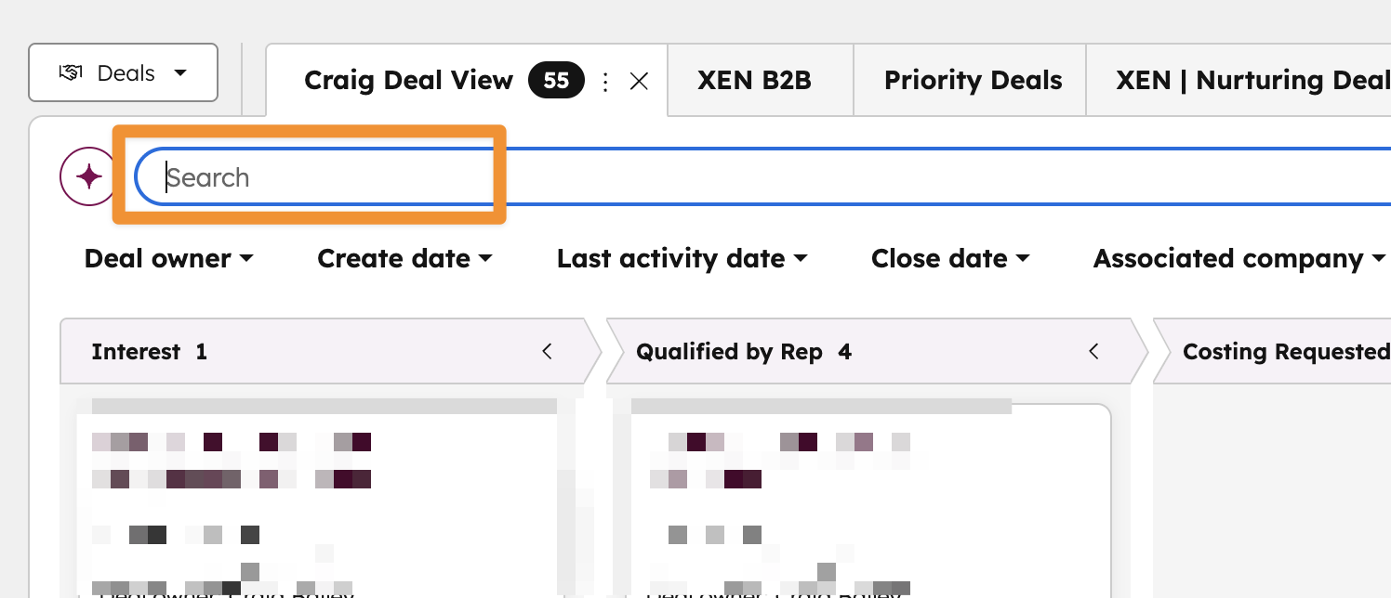Expand the Last activity date filter
The width and height of the screenshot is (1391, 598).
682,258
